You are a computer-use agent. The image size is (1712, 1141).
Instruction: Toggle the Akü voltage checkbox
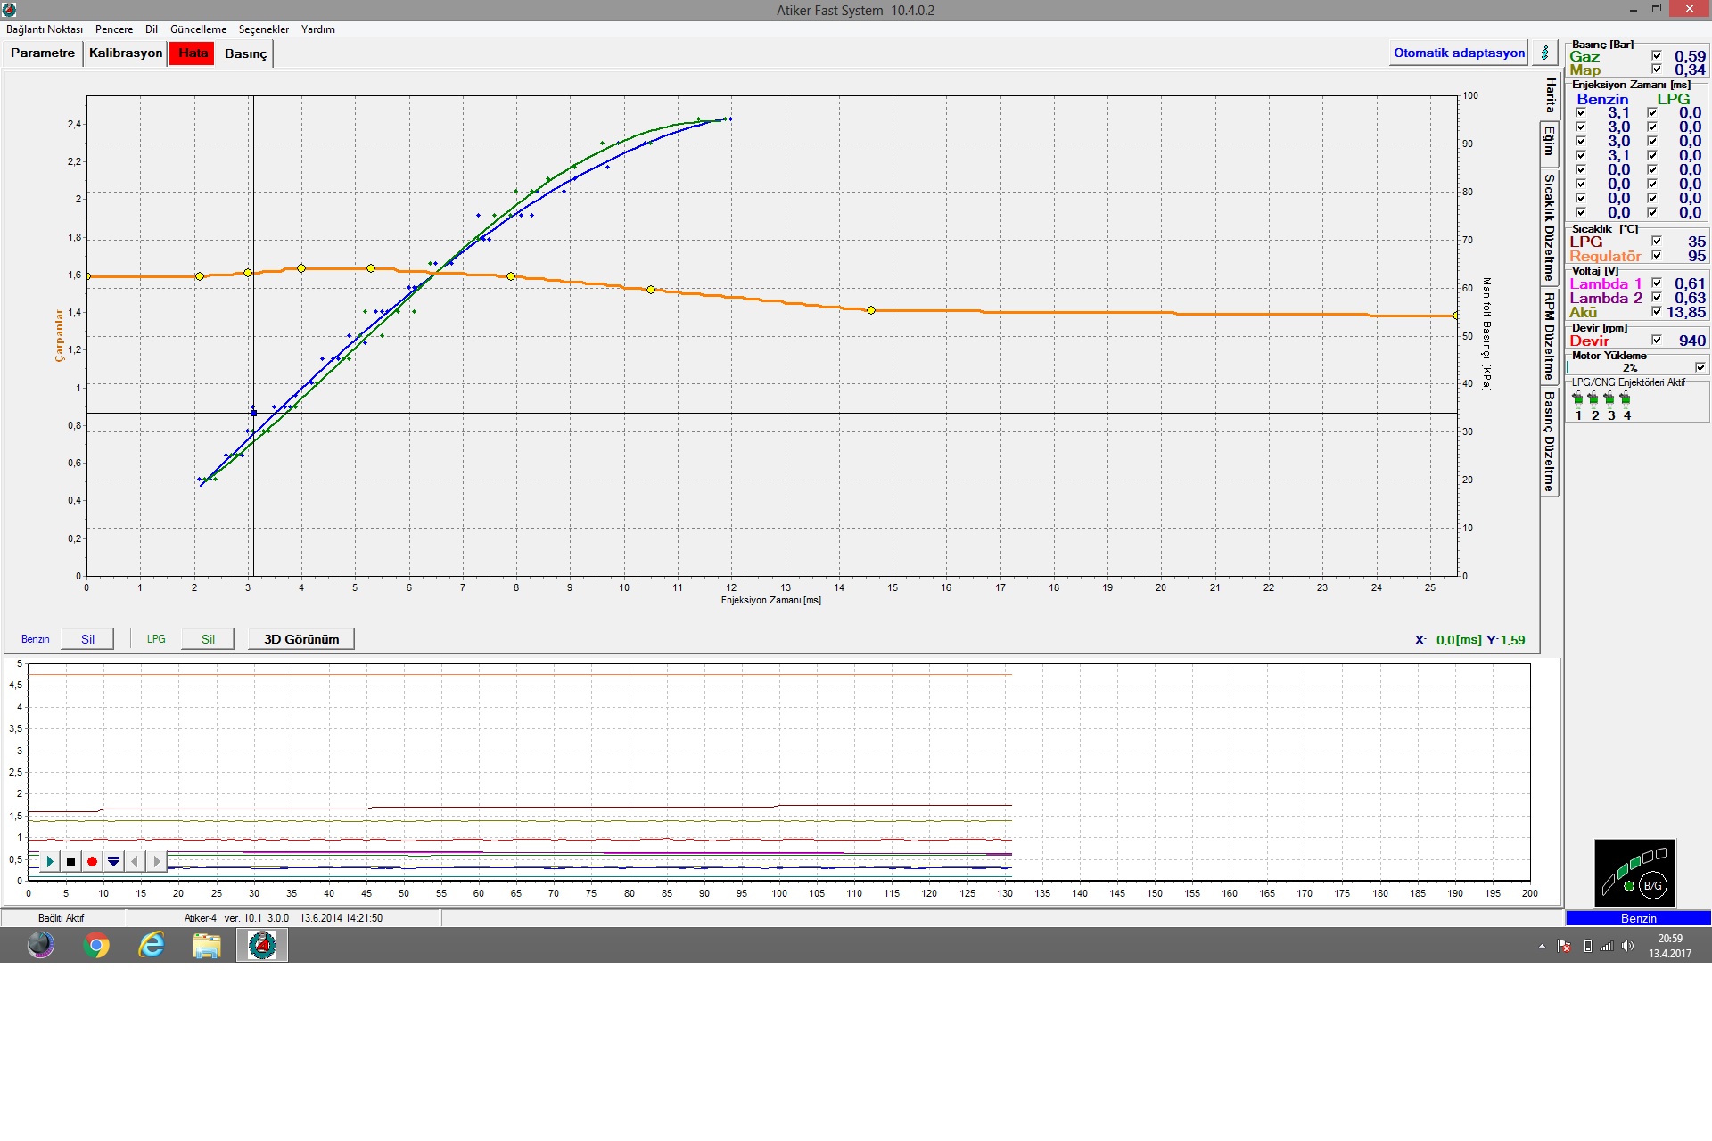tap(1657, 311)
